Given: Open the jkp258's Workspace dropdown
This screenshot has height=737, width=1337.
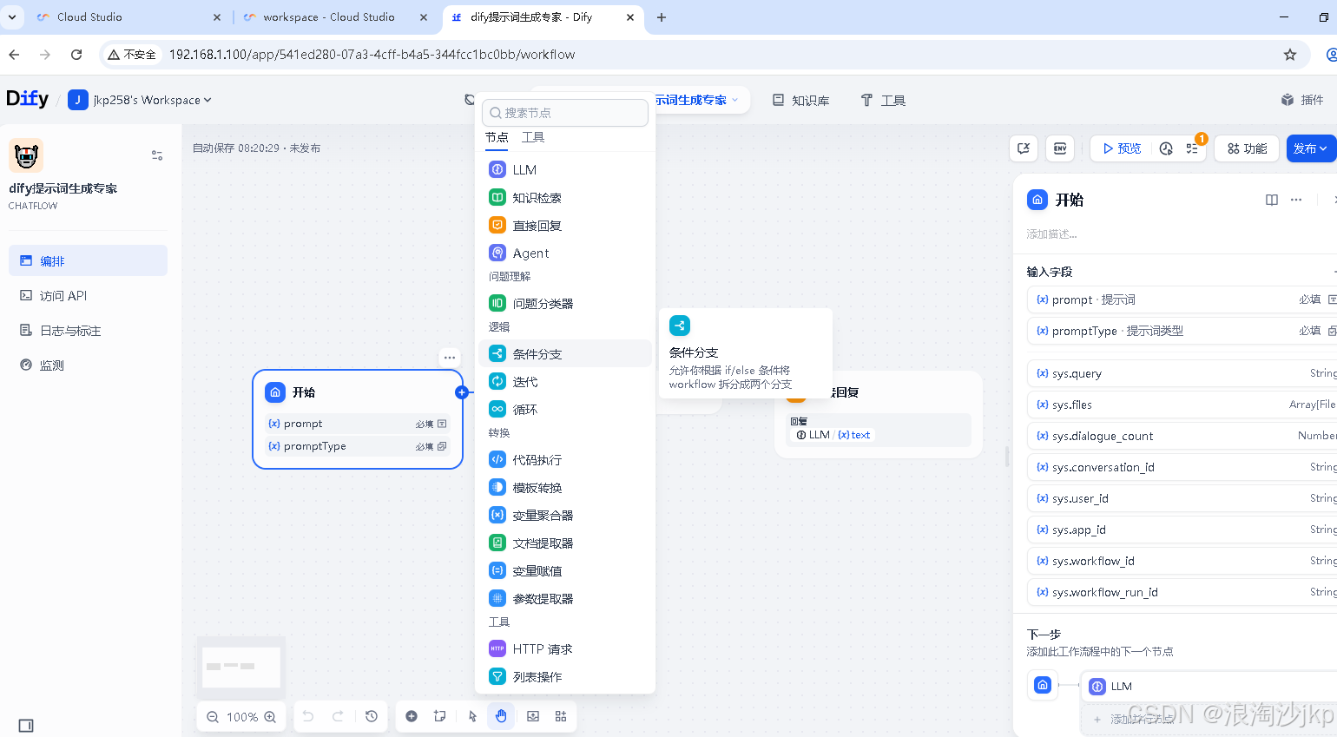Looking at the screenshot, I should [140, 100].
